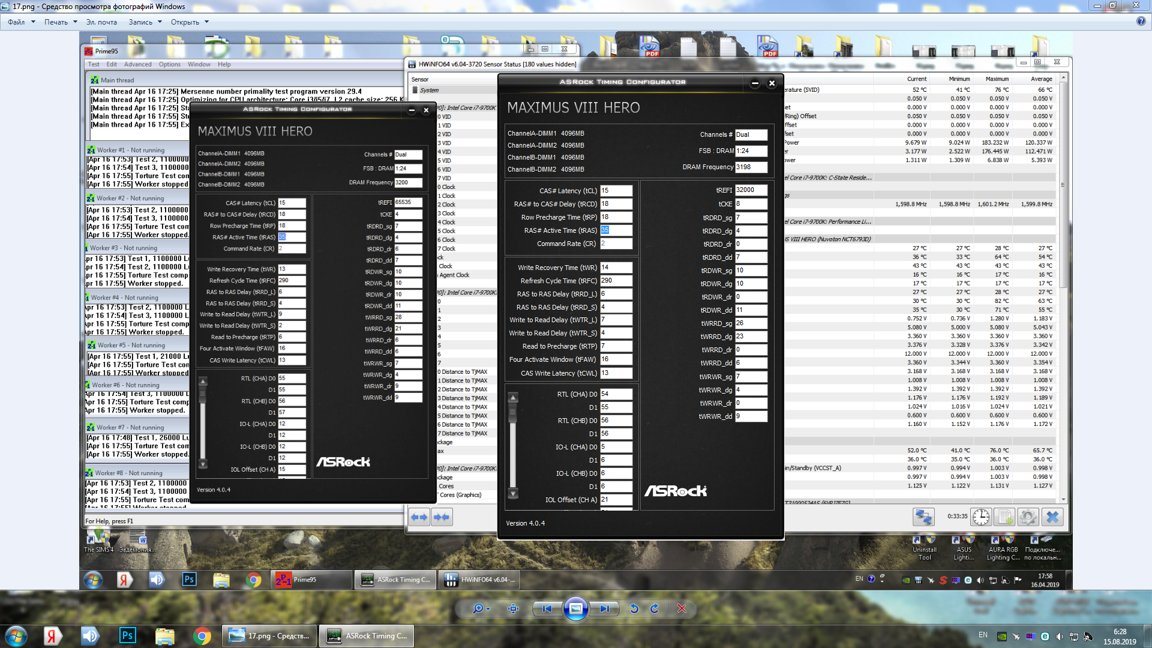Rotate the image counterclockwise
The height and width of the screenshot is (648, 1152).
coord(634,608)
